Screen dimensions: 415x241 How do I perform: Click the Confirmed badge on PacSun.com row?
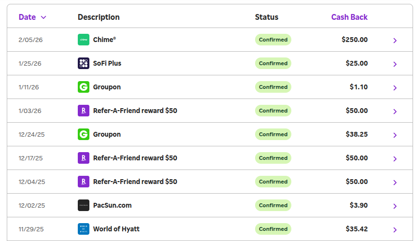pos(273,205)
